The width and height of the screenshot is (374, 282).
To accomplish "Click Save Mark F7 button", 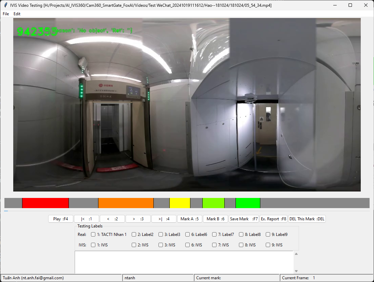I will tap(244, 219).
